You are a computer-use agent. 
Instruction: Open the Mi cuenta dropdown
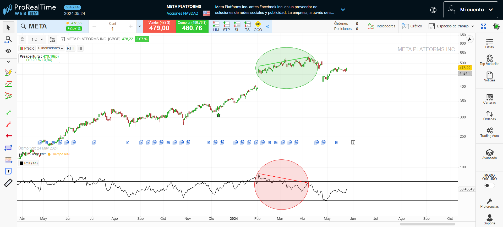[471, 10]
